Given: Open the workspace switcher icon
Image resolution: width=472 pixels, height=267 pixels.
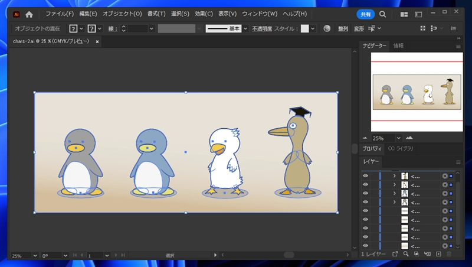Looking at the screenshot, I should click(x=418, y=14).
